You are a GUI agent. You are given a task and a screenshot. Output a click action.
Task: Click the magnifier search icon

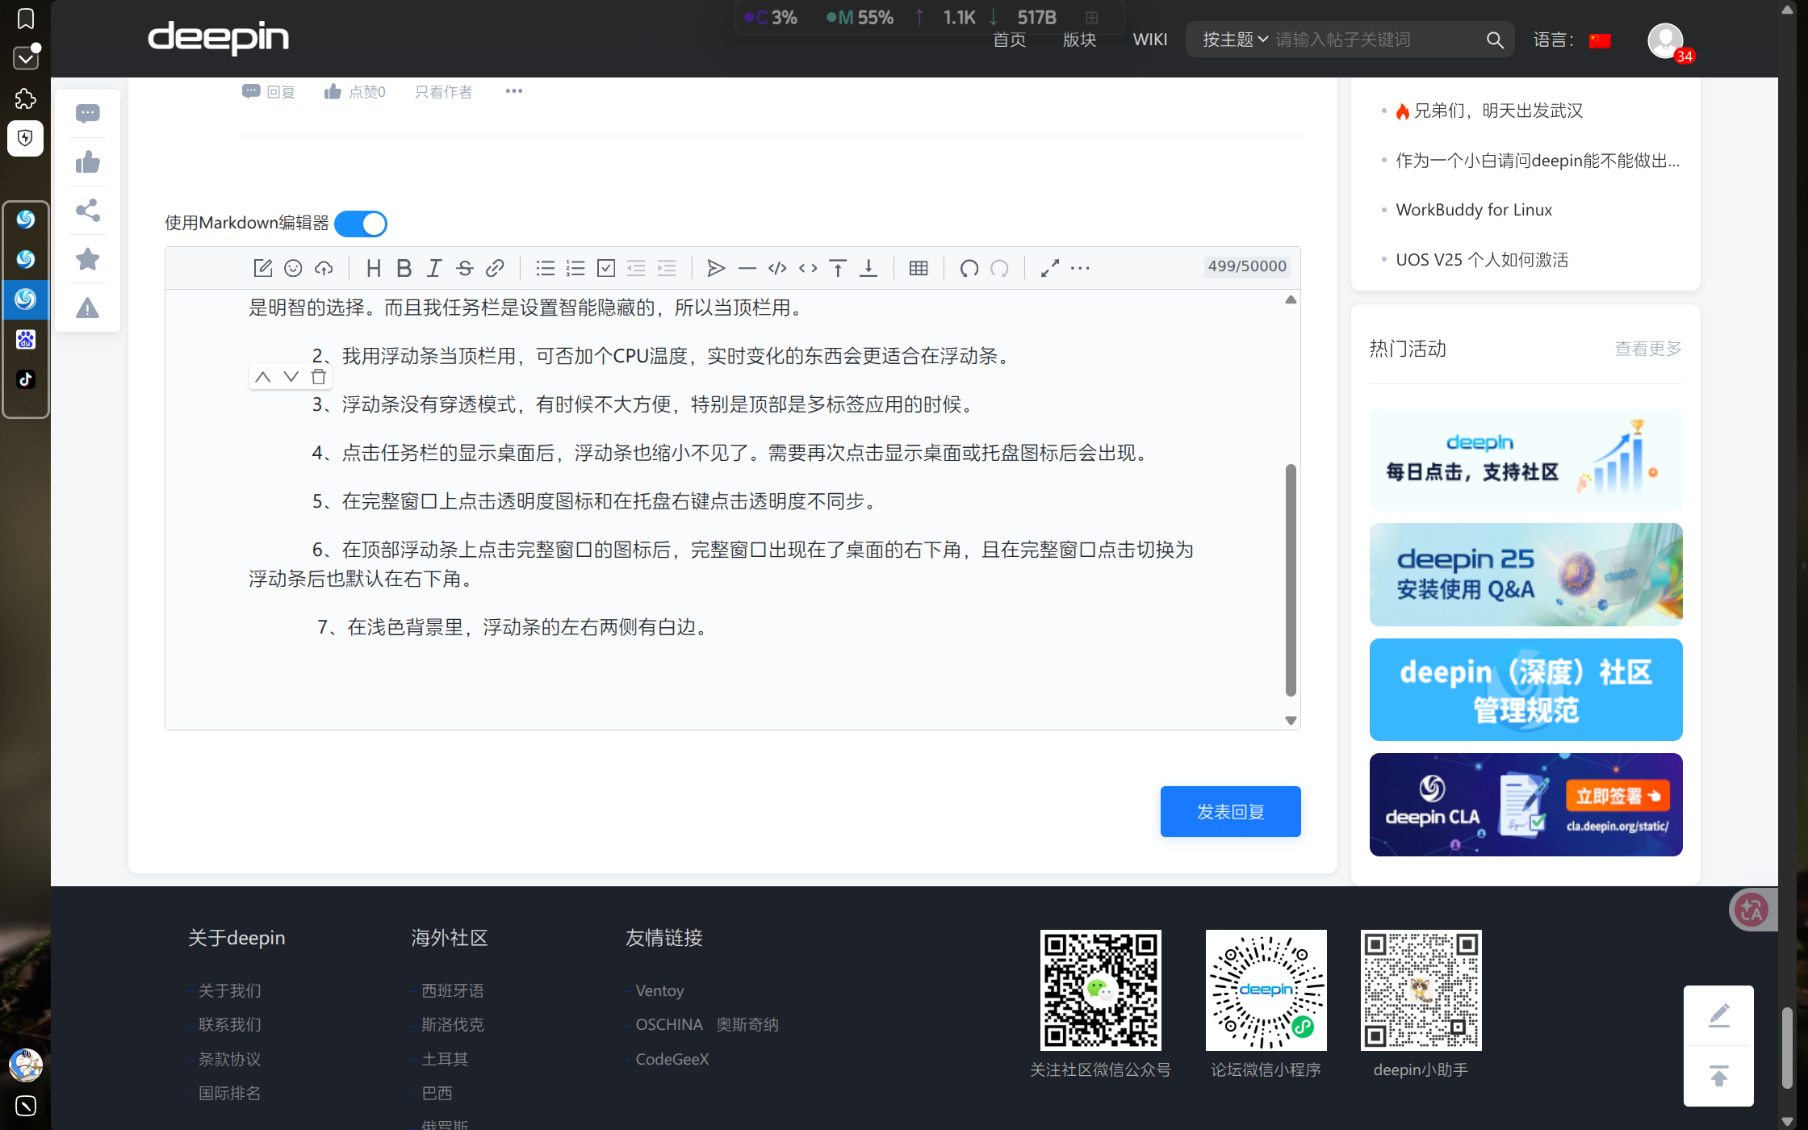(1495, 40)
